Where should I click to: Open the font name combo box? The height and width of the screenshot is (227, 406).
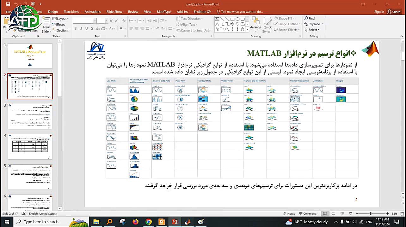pos(84,20)
